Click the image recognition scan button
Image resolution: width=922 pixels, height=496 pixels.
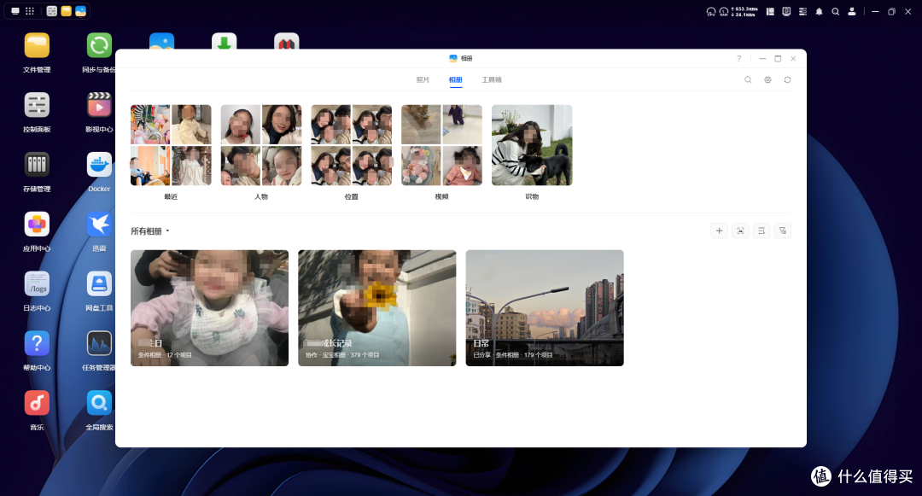[740, 231]
